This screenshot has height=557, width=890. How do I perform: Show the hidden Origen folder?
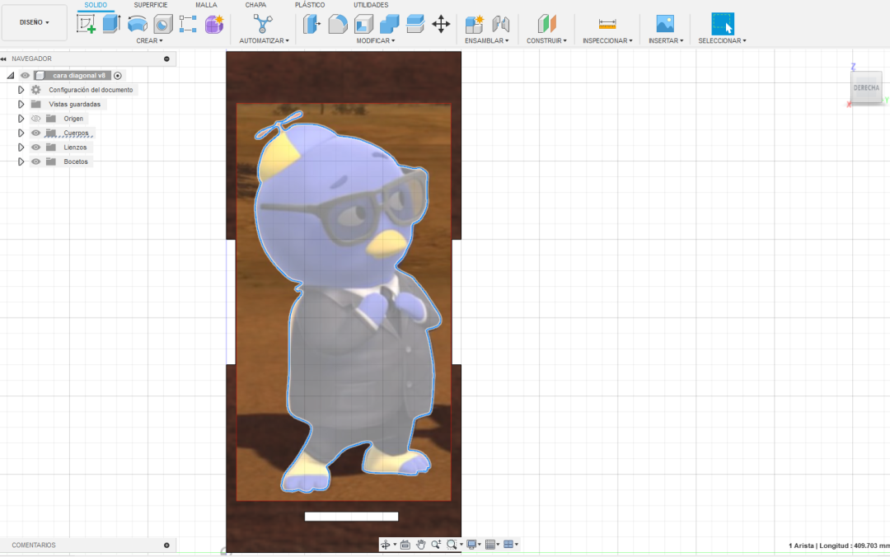[35, 119]
